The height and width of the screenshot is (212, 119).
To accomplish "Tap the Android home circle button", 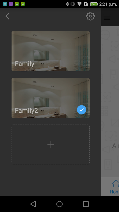I will point(59,204).
